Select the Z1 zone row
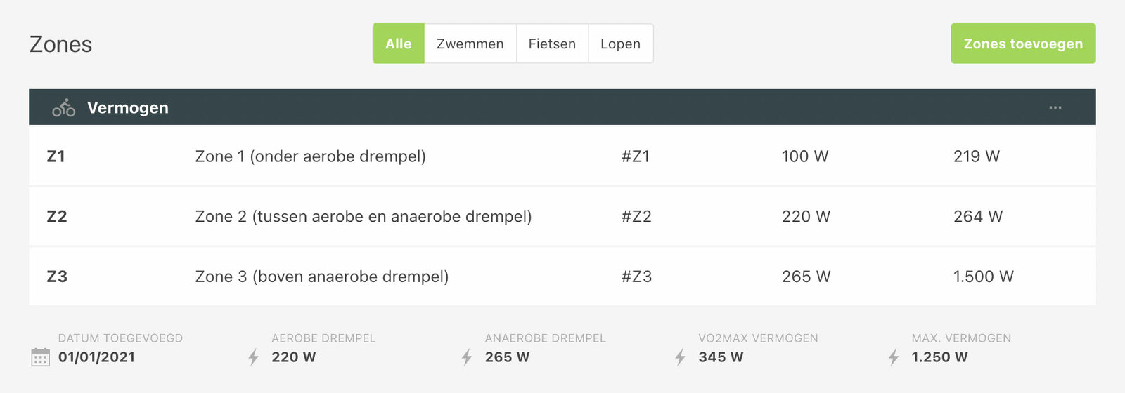This screenshot has height=393, width=1125. (x=562, y=156)
